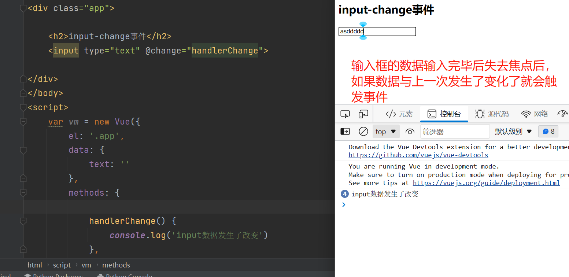This screenshot has height=277, width=569.
Task: Click the highlighted input tag name in code
Action: [x=66, y=51]
